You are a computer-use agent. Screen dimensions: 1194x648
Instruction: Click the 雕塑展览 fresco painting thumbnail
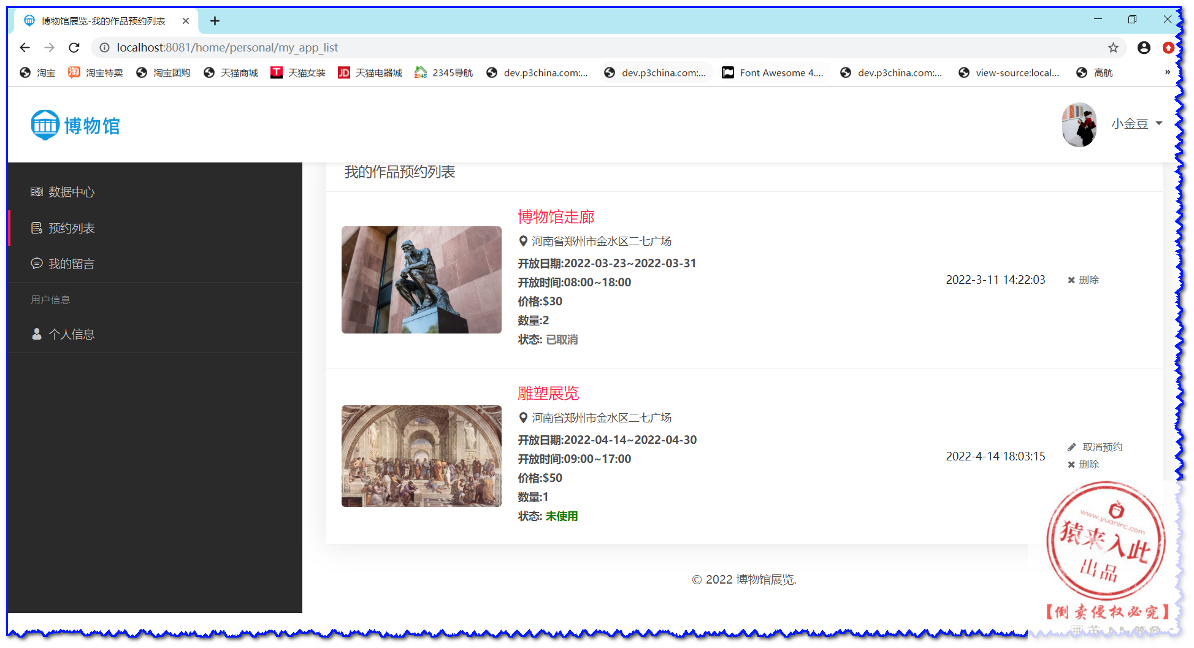pos(421,456)
